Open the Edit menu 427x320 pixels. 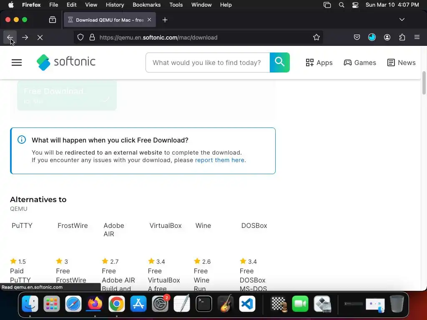[71, 5]
